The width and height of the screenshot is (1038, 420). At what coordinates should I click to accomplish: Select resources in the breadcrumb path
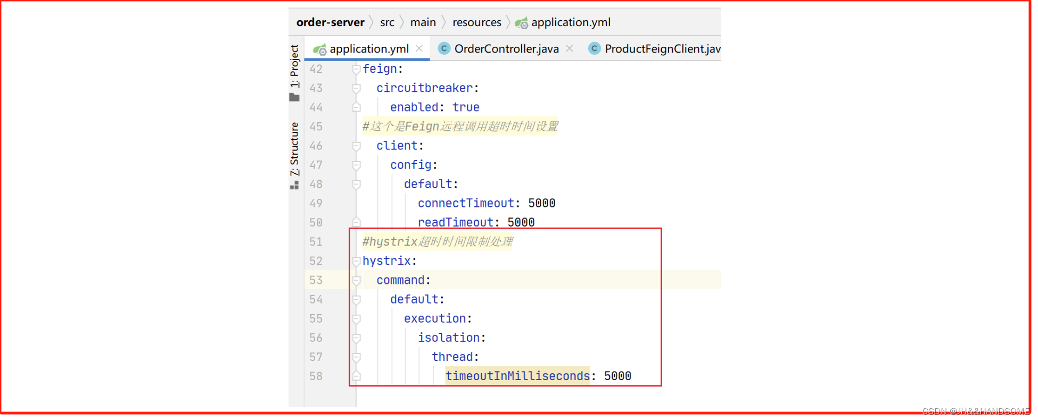click(477, 22)
